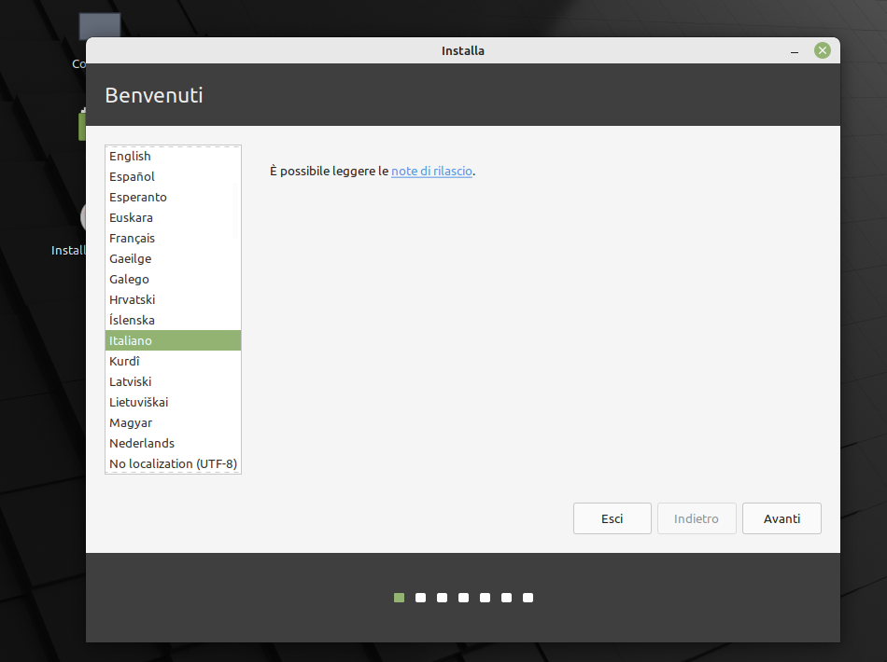The height and width of the screenshot is (662, 887).
Task: Pick Euskara as the installer language
Action: [x=173, y=218]
